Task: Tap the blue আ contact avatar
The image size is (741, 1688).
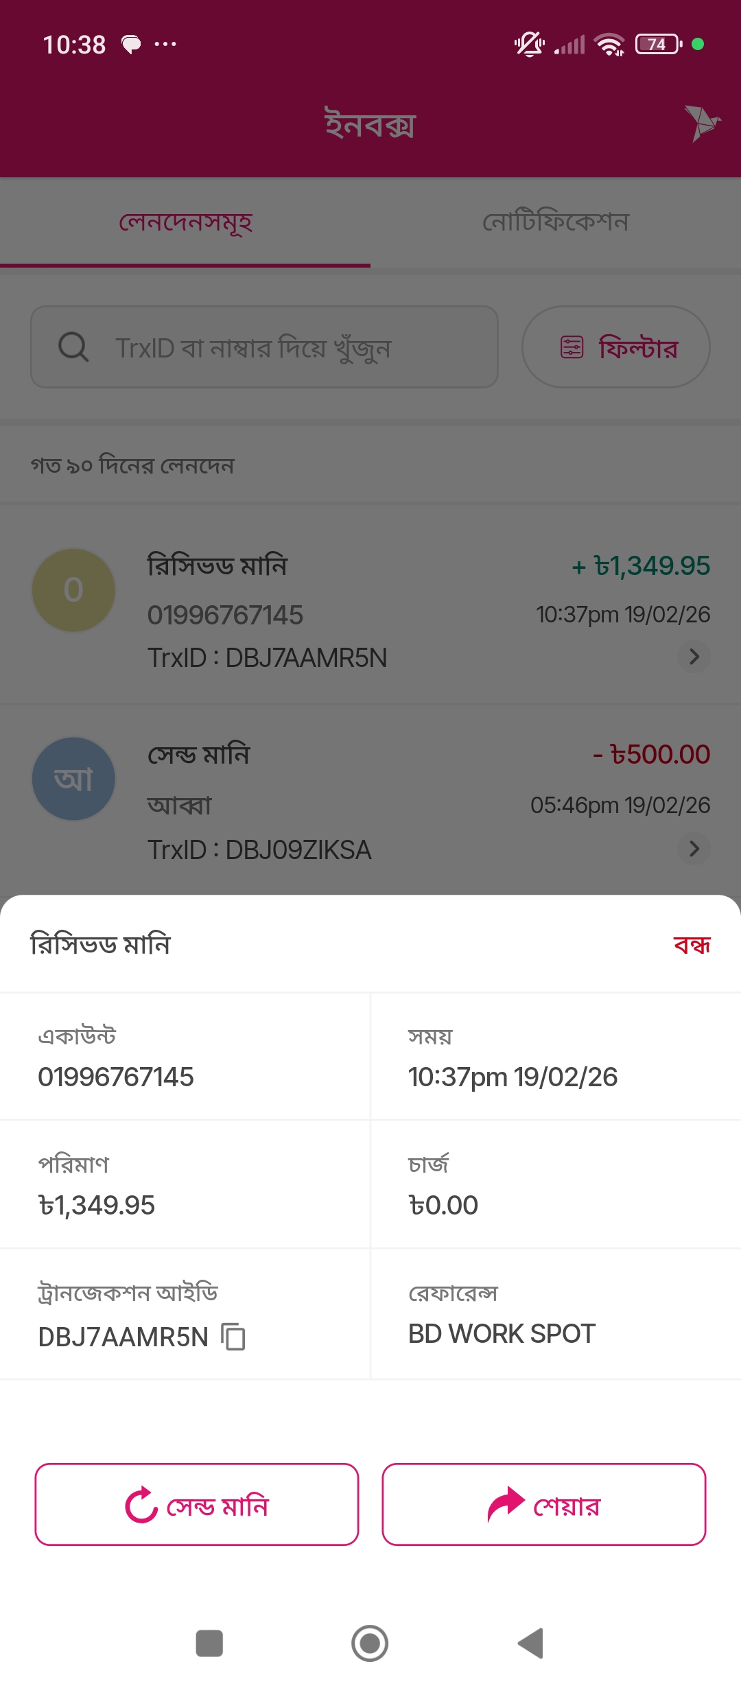Action: point(73,779)
